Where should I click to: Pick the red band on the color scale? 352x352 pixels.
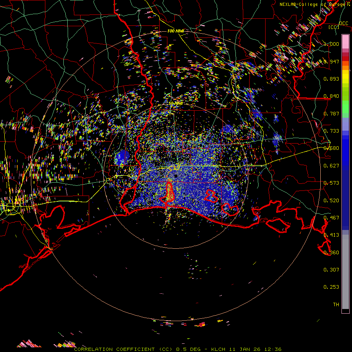point(345,59)
